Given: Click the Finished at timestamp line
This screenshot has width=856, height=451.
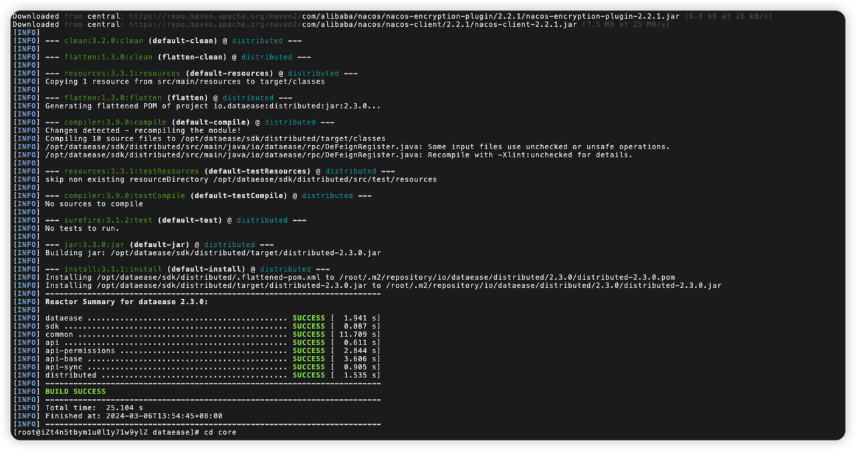Looking at the screenshot, I should tap(133, 416).
